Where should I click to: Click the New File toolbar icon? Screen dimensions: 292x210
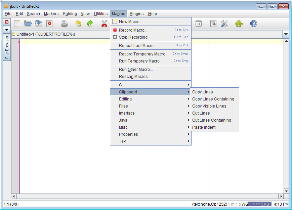point(17,24)
